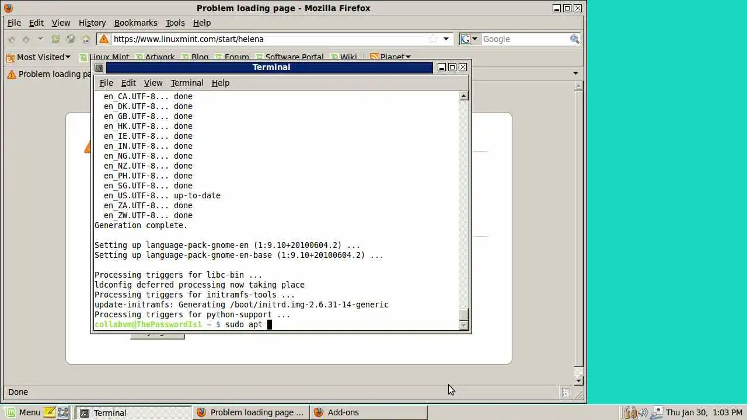Viewport: 747px width, 420px height.
Task: Launch the notes icon in the panel
Action: click(50, 412)
